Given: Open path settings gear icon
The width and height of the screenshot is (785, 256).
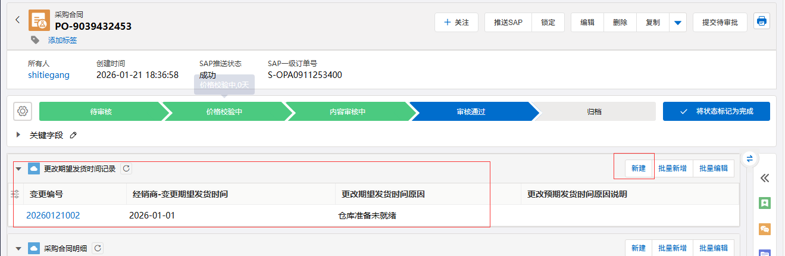Looking at the screenshot, I should pos(23,111).
